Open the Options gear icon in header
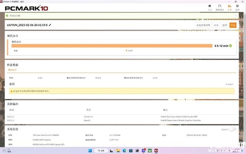The image size is (246, 154). pos(238,6)
